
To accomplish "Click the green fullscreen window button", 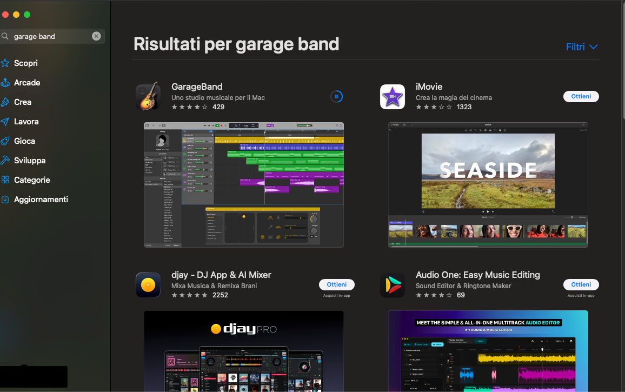I will [x=27, y=15].
